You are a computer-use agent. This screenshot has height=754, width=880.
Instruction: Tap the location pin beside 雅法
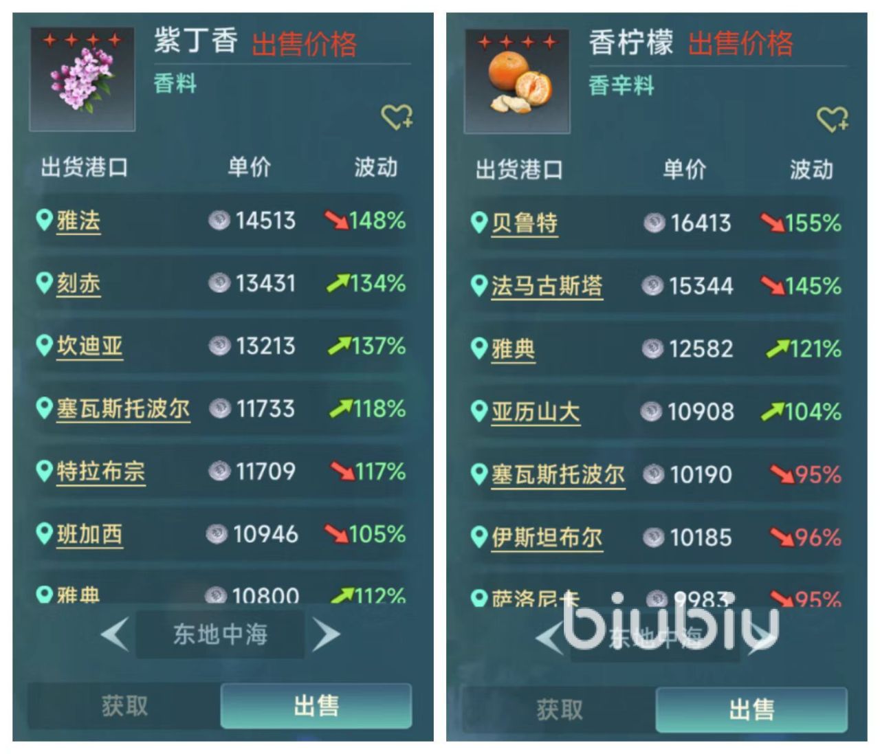44,221
